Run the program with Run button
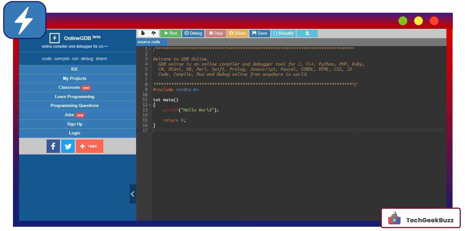Viewport: 465px width, 231px height. point(171,33)
